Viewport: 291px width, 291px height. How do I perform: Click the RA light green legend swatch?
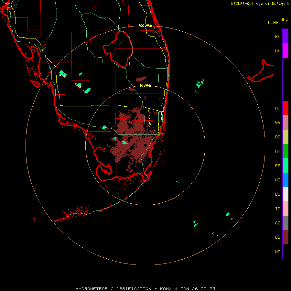[286, 166]
